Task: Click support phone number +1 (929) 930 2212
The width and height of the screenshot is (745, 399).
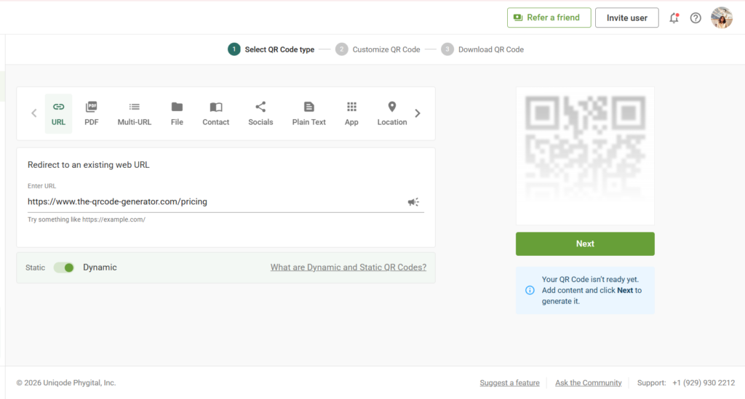Action: point(704,383)
